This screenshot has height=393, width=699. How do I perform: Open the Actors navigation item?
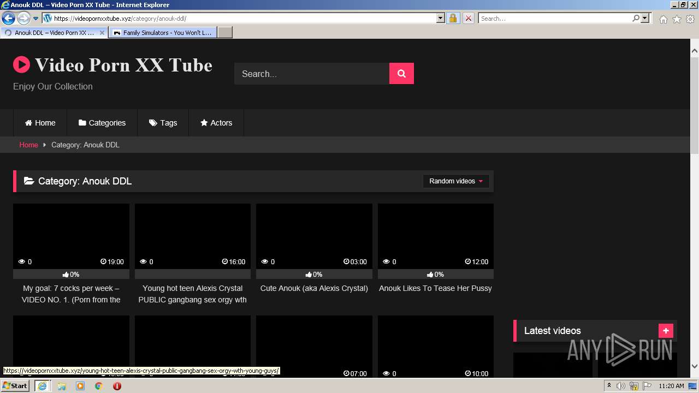tap(216, 123)
